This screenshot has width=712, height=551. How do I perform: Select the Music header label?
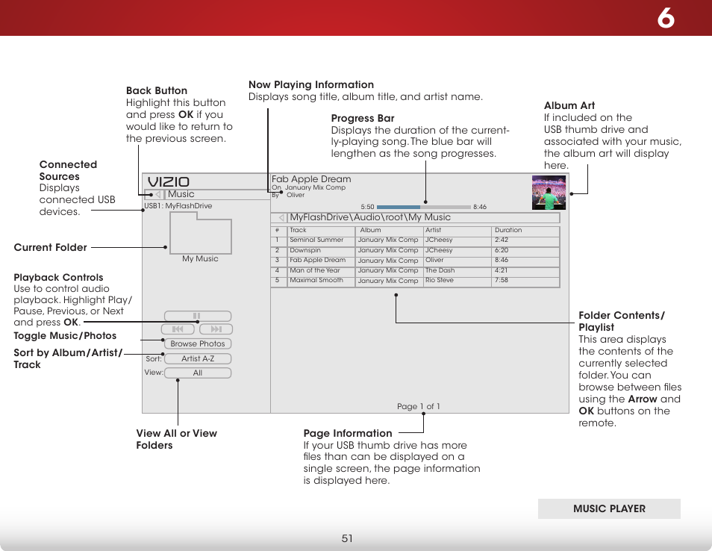coord(181,194)
